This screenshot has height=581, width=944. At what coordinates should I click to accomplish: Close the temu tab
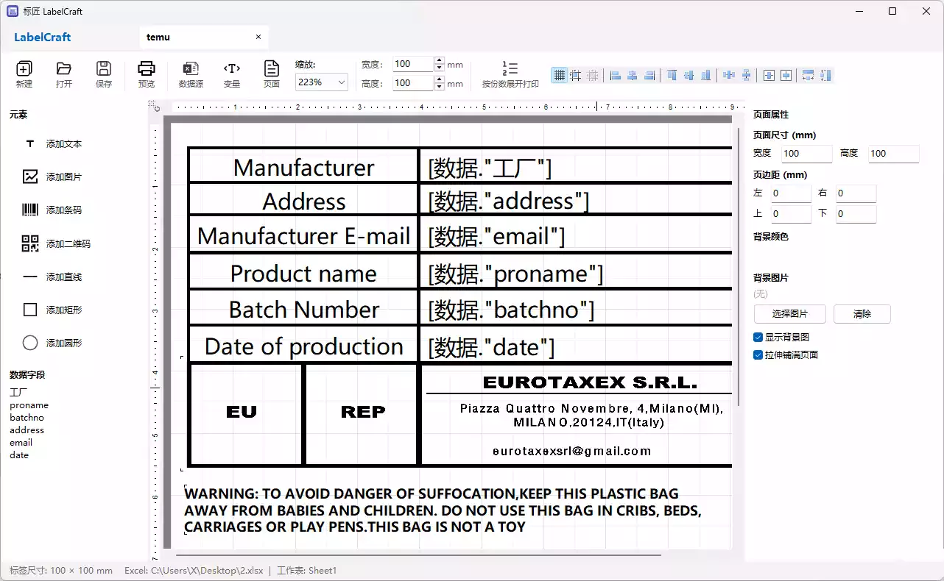click(x=258, y=37)
